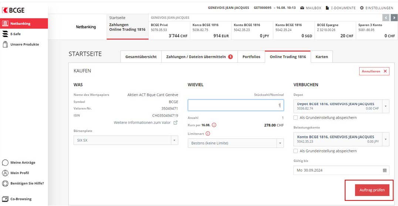Click the Annullieren button

pos(374,71)
